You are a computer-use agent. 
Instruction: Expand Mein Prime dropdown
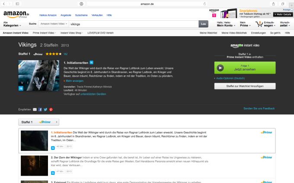pos(245,24)
